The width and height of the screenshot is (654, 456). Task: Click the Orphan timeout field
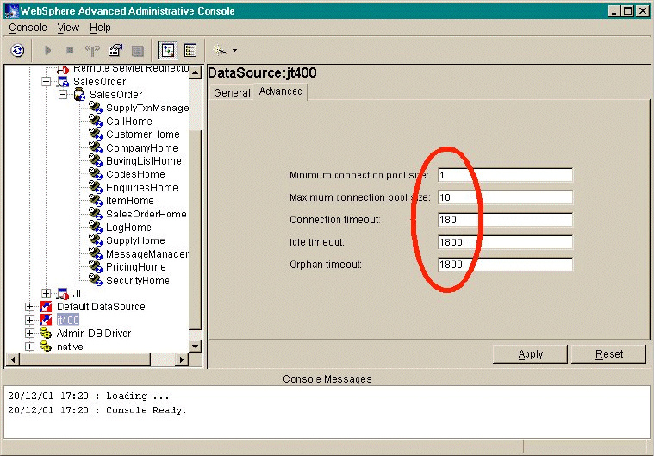505,265
